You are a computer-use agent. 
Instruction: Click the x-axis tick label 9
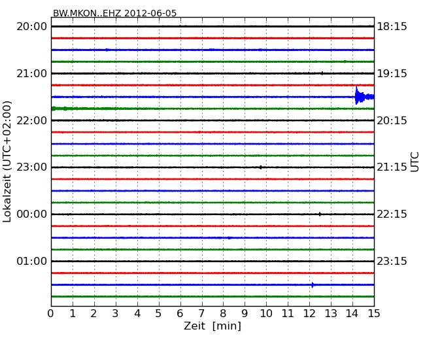[x=245, y=313]
